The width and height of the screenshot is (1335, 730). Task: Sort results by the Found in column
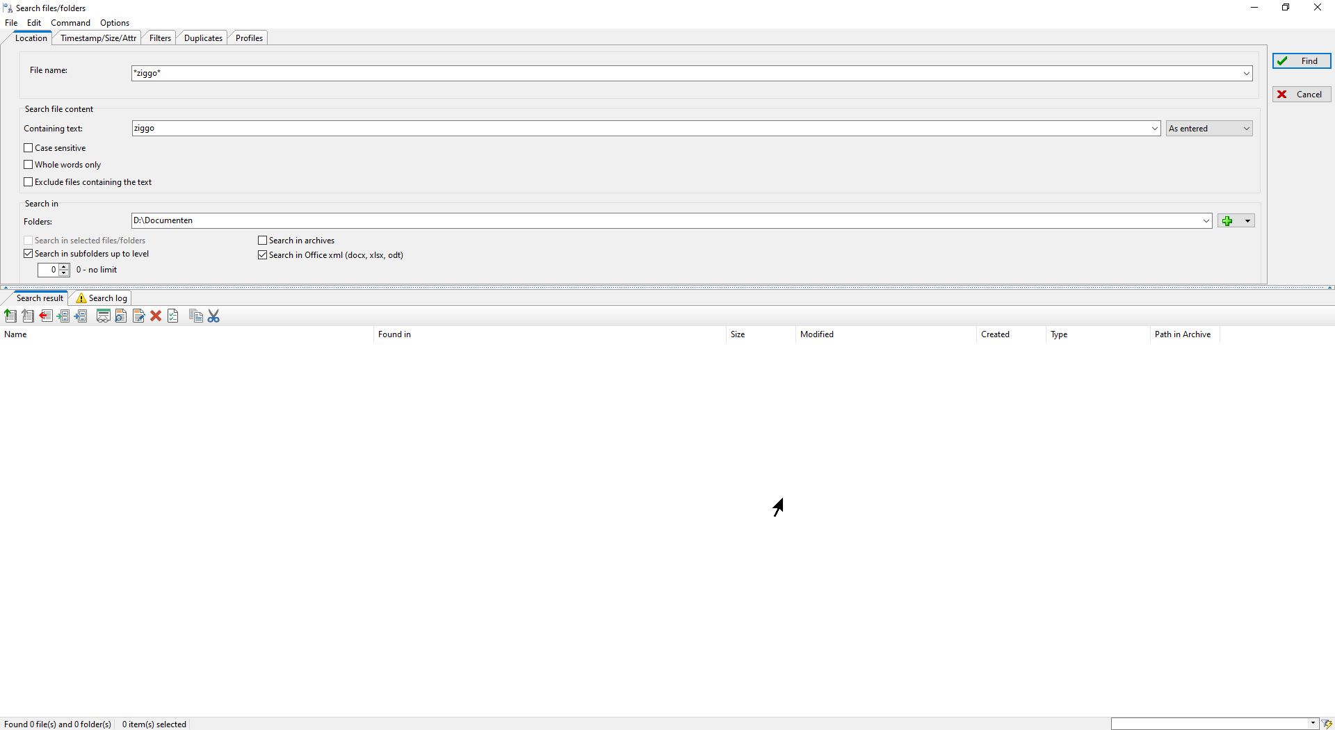(x=549, y=334)
